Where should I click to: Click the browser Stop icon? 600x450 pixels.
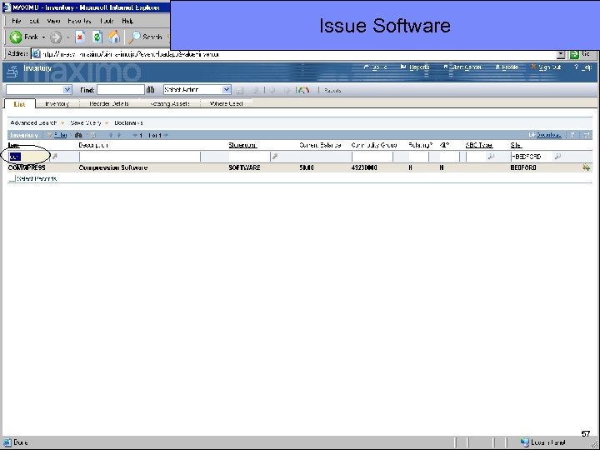(x=80, y=37)
